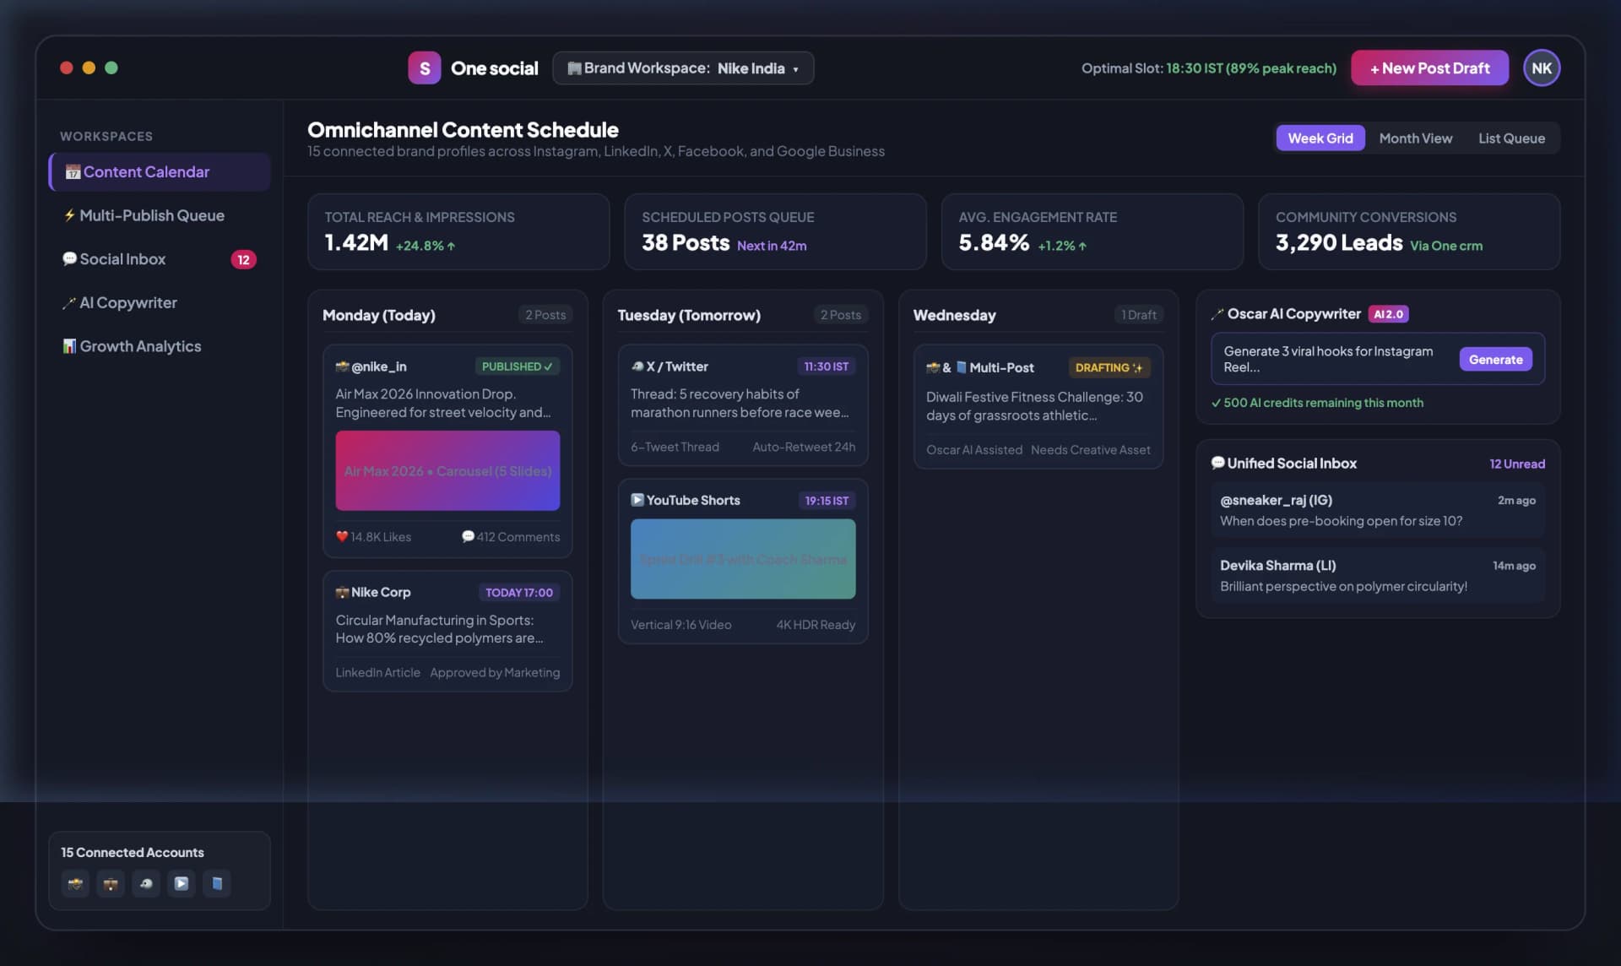The width and height of the screenshot is (1621, 966).
Task: Click the 12 badge on Social Inbox
Action: click(x=243, y=259)
